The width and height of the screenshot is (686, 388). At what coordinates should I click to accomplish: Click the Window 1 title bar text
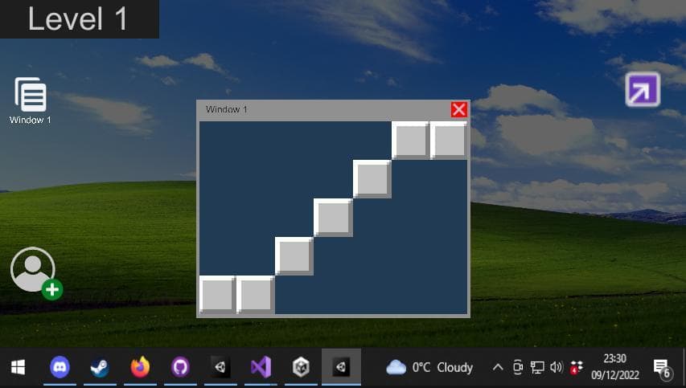(x=227, y=109)
